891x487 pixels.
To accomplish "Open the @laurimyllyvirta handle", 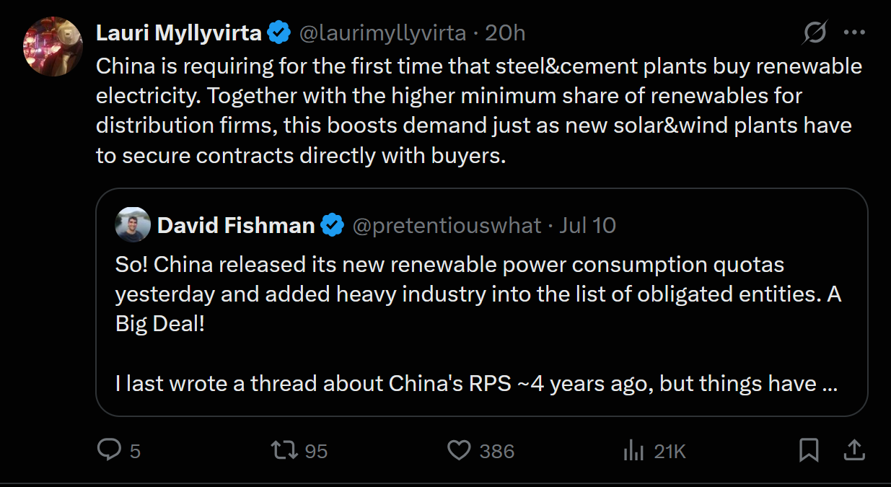I will click(382, 32).
